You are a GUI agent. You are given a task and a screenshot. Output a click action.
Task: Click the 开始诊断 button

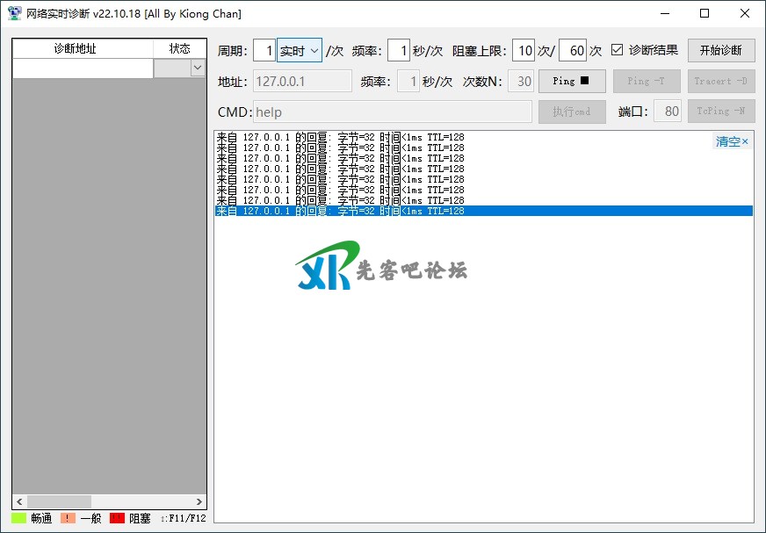[x=720, y=50]
